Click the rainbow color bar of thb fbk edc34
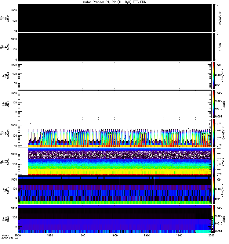The height and width of the screenshot is (244, 229). (214, 75)
